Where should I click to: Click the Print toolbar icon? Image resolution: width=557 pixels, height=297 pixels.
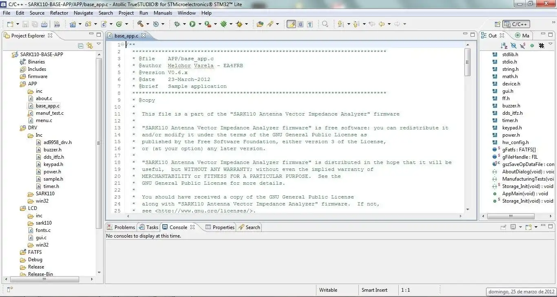click(43, 24)
